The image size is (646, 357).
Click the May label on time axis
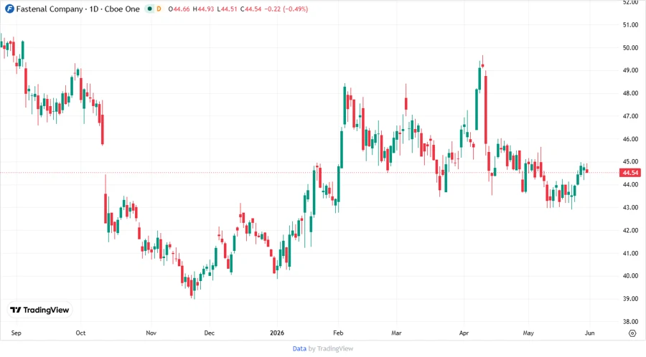pos(528,333)
